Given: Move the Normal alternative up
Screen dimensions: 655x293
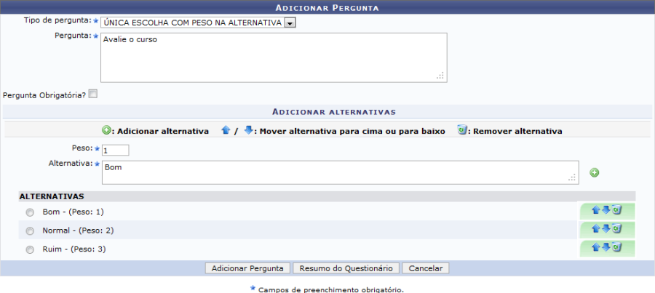Looking at the screenshot, I should coord(596,228).
